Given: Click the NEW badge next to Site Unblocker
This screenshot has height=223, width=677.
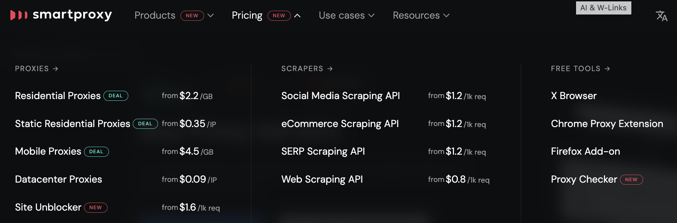Looking at the screenshot, I should point(96,207).
